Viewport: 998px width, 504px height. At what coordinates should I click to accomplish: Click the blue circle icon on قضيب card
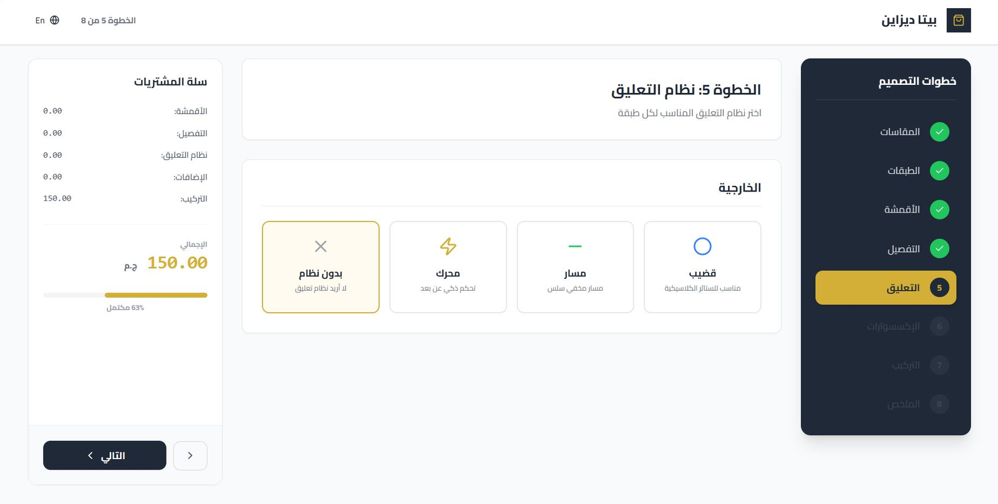[702, 246]
